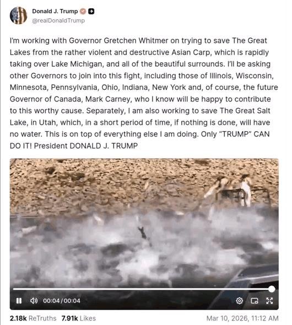The image size is (292, 325).
Task: Click the video progress bar handle
Action: click(x=272, y=289)
